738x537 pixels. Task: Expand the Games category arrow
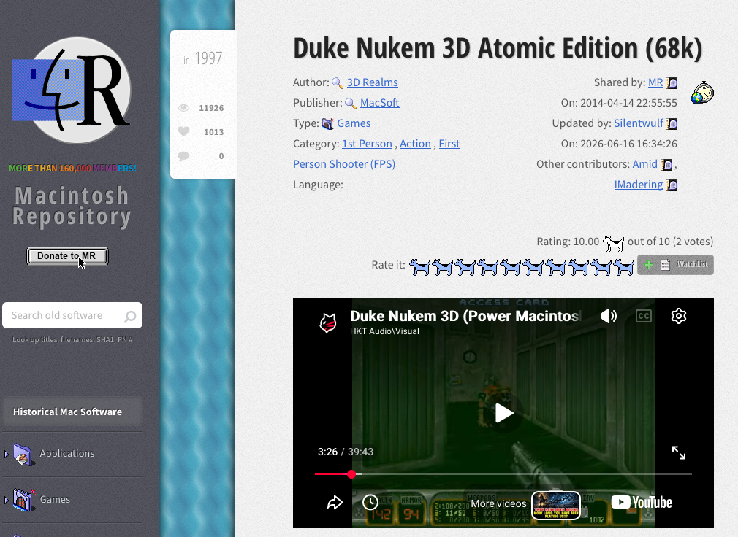(x=6, y=500)
